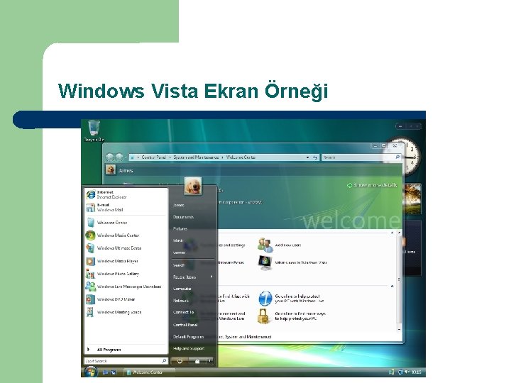Click the refresh icon beside address bar

pos(315,157)
